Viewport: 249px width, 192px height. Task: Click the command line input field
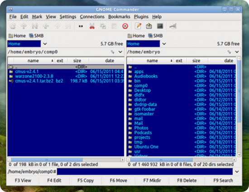(x=145, y=172)
